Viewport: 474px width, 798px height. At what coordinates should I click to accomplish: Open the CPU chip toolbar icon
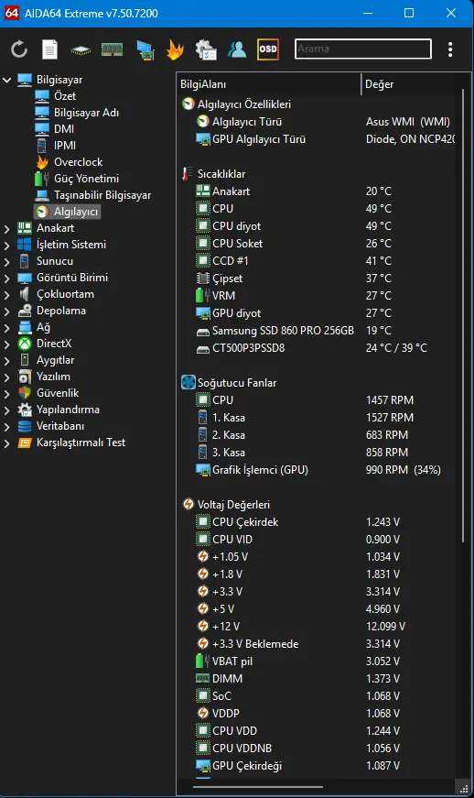[x=81, y=49]
